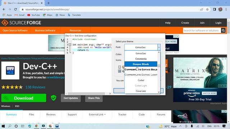The height and width of the screenshot is (129, 230).
Task: Click Join in the SourceForge header
Action: [x=202, y=23]
